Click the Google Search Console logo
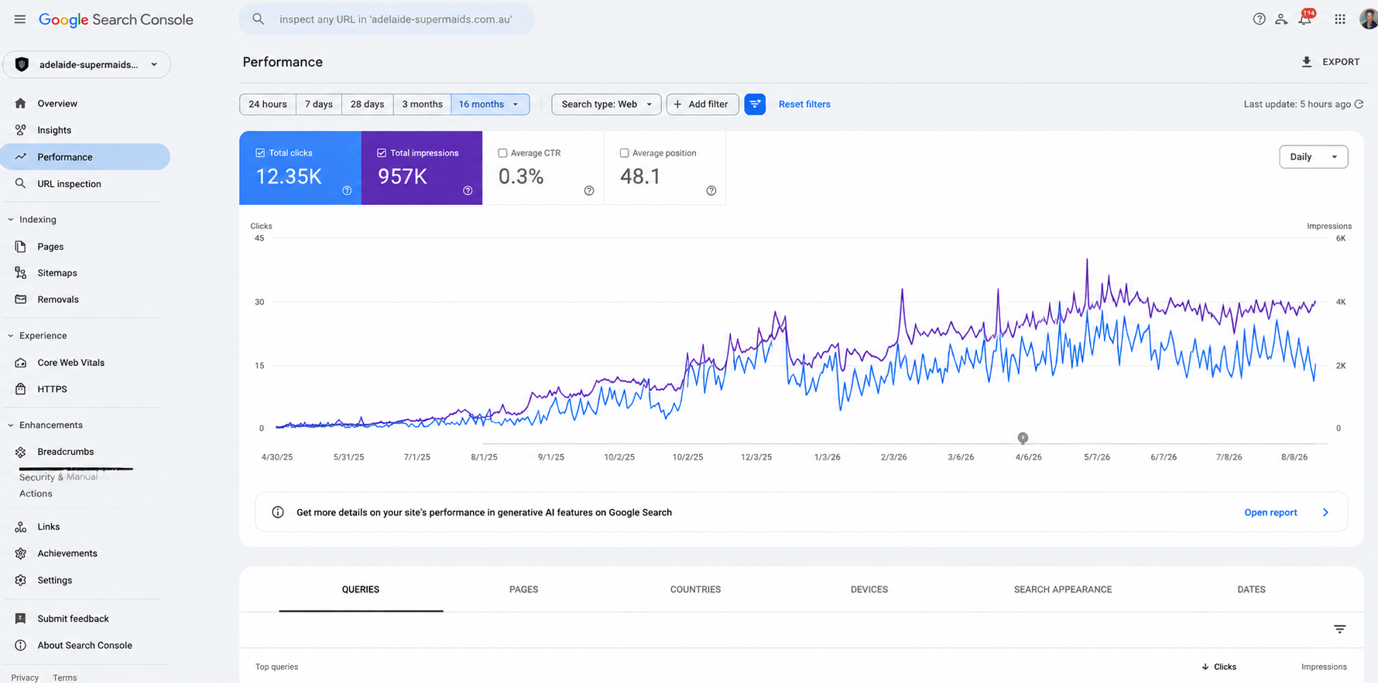The height and width of the screenshot is (683, 1378). tap(116, 19)
